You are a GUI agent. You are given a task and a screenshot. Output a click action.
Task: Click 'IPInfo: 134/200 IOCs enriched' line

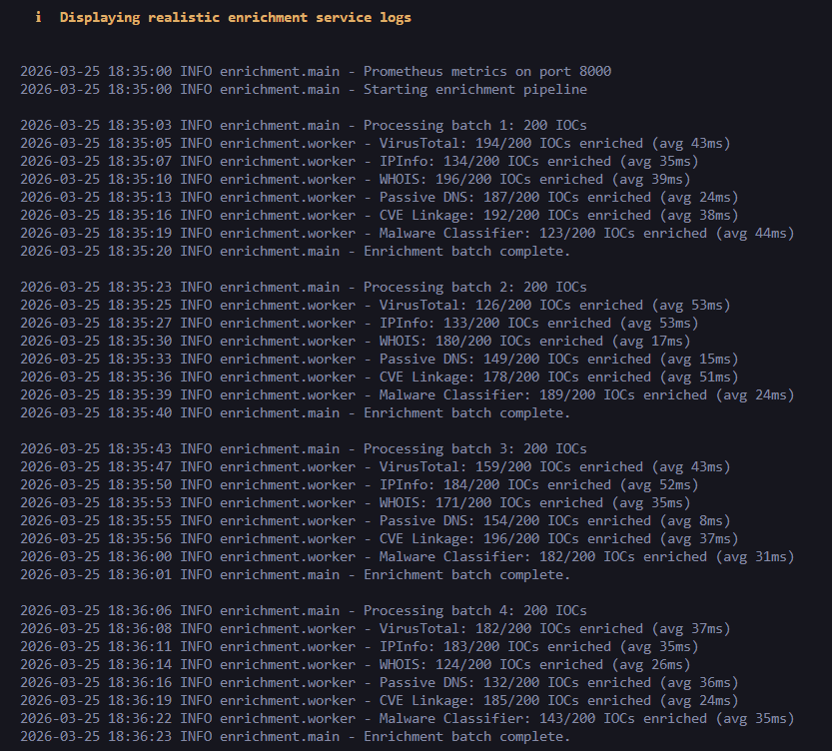click(x=360, y=161)
